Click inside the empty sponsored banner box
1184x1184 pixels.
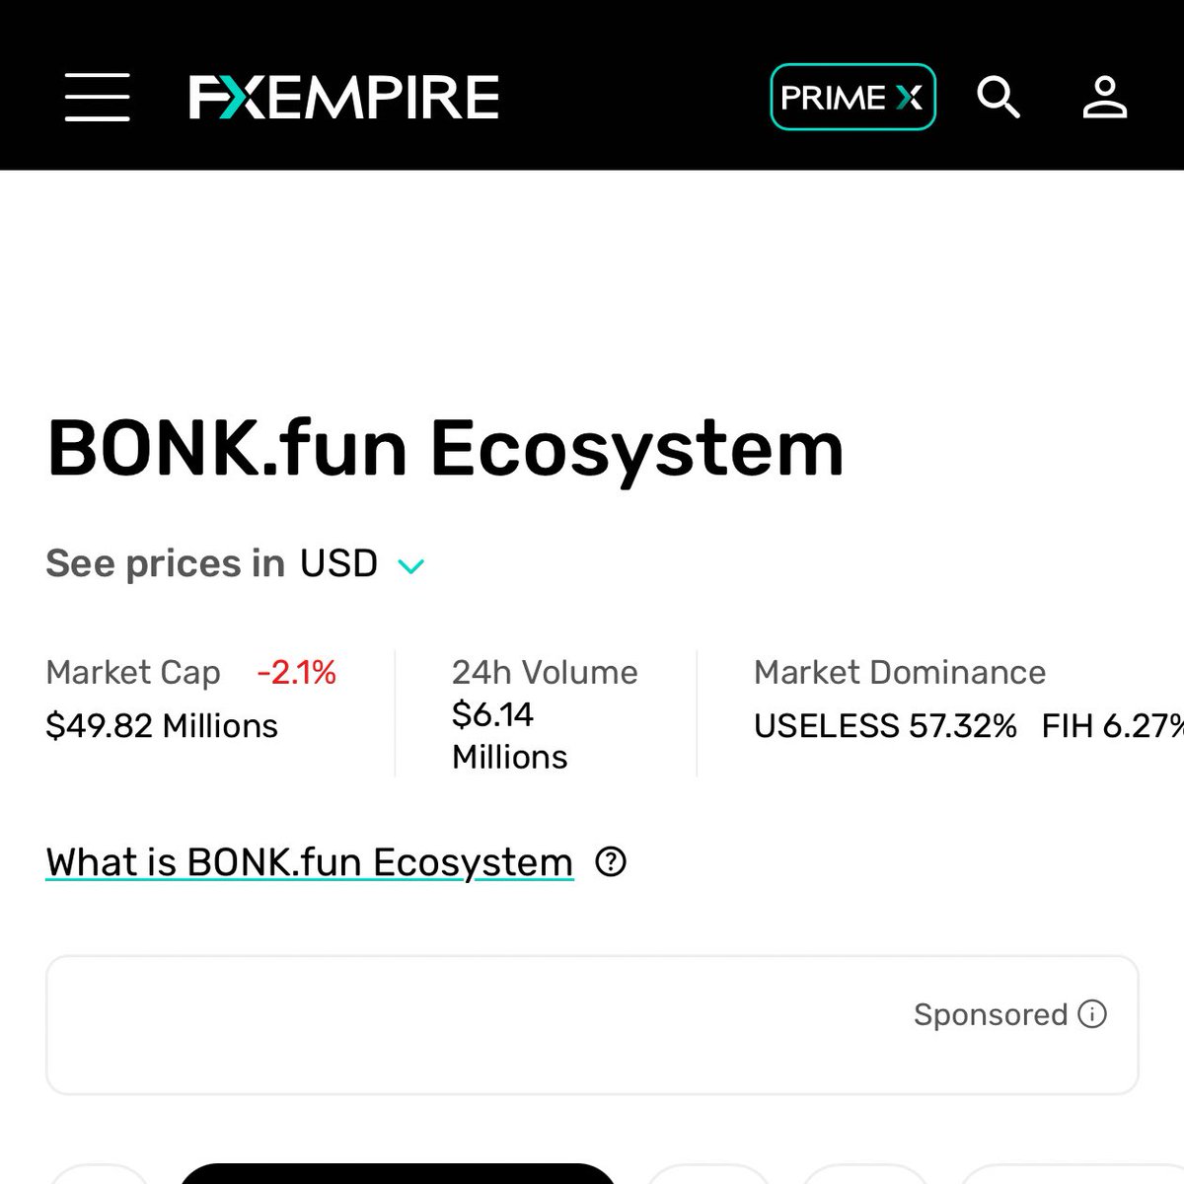474,1026
